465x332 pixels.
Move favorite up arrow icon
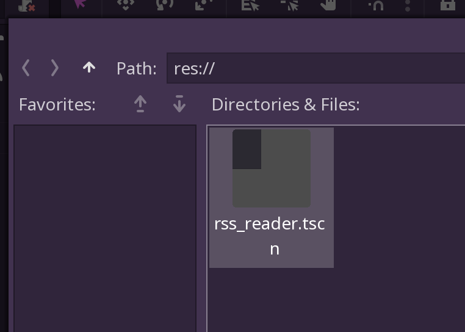(x=140, y=104)
